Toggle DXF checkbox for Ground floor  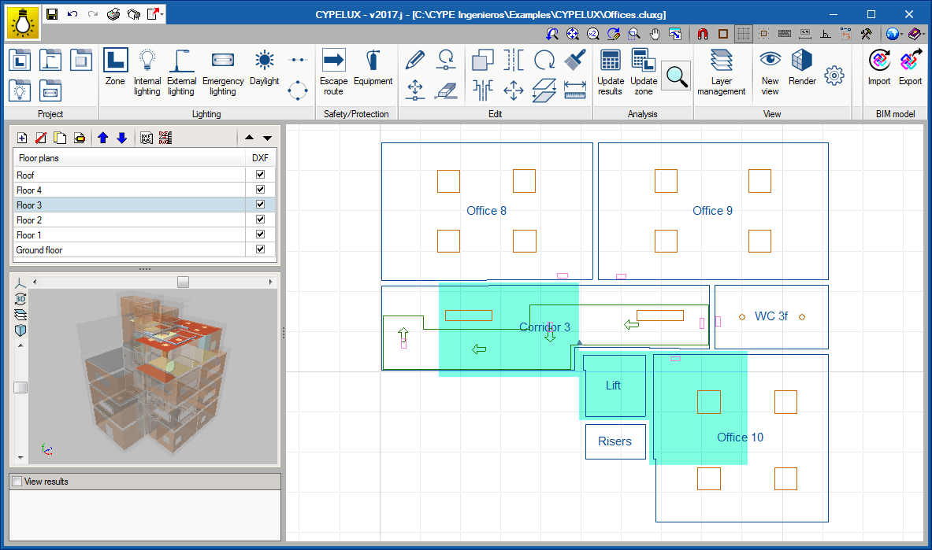click(x=260, y=250)
